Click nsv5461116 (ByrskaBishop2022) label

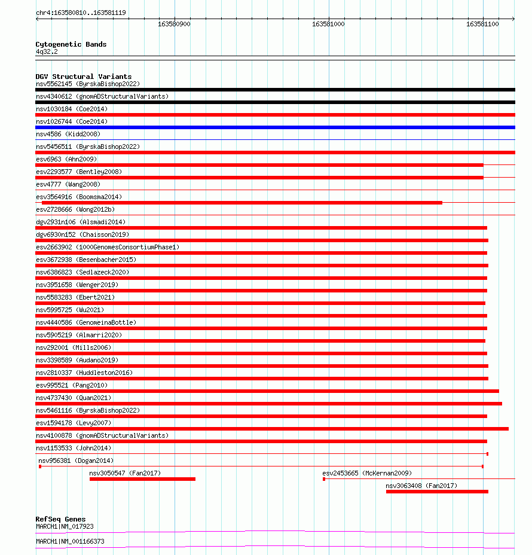[x=88, y=411]
